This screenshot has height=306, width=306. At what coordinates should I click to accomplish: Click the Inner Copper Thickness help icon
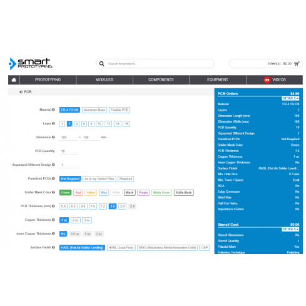53,233
